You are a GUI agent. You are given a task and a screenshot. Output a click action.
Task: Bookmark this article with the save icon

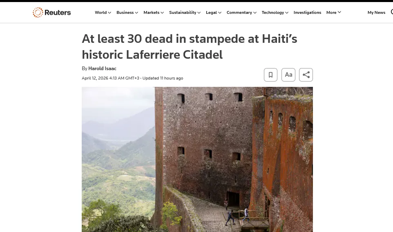click(270, 75)
